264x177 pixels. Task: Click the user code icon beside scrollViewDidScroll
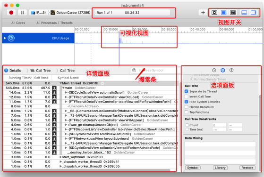pos(54,134)
